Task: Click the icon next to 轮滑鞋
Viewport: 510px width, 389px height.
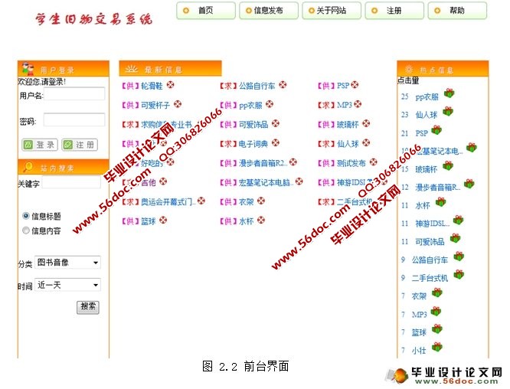Action: (x=171, y=85)
